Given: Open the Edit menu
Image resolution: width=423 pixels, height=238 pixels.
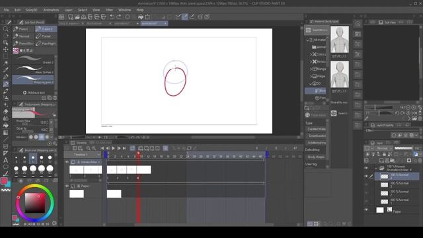Looking at the screenshot, I should [x=18, y=10].
